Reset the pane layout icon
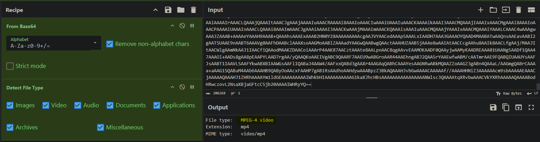The image size is (540, 142). point(531,10)
